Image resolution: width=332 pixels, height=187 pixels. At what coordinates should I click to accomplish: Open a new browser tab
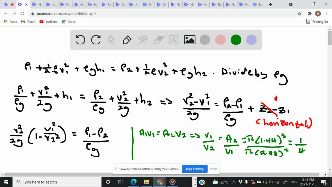[x=270, y=5]
